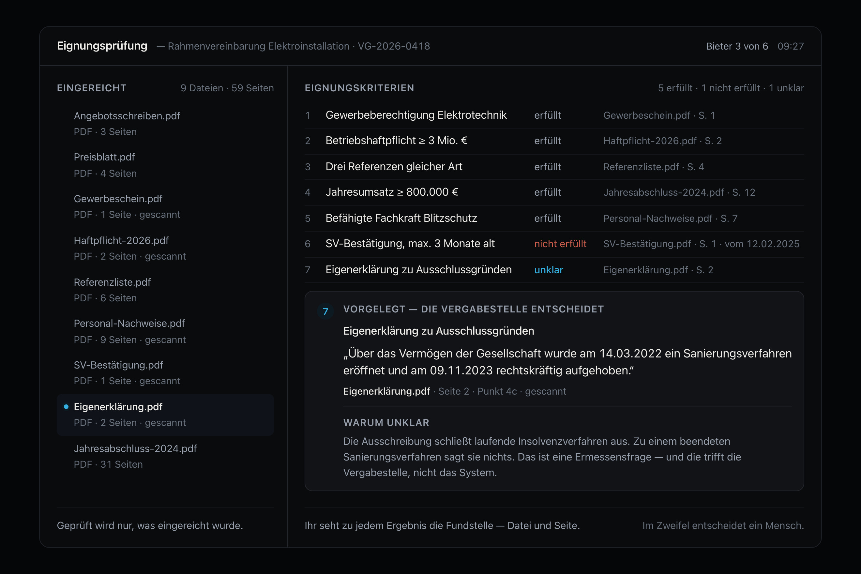Open source Referenzliste.pdf · S. 4
Viewport: 861px width, 574px height.
point(654,167)
